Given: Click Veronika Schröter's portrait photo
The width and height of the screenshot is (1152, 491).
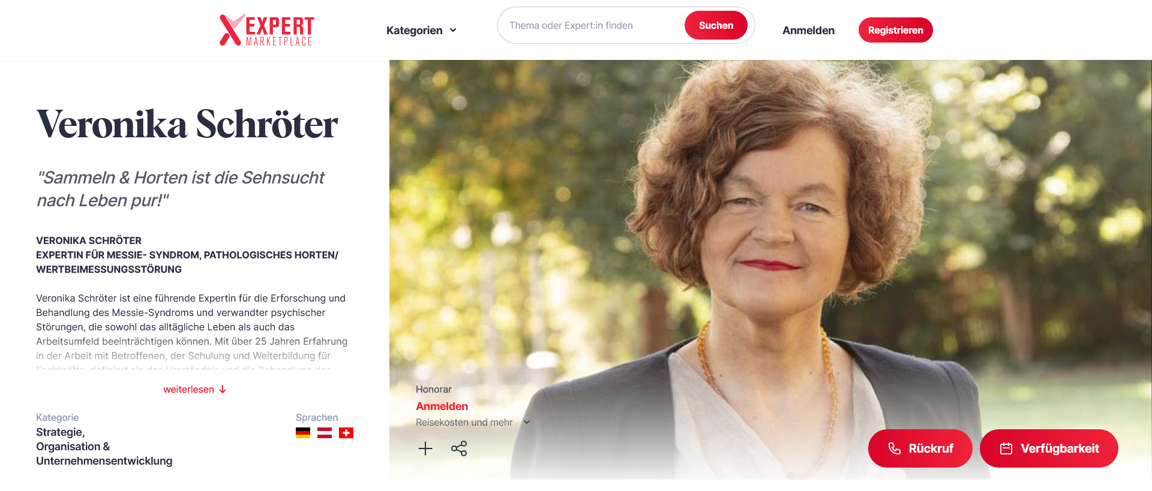Looking at the screenshot, I should click(770, 240).
